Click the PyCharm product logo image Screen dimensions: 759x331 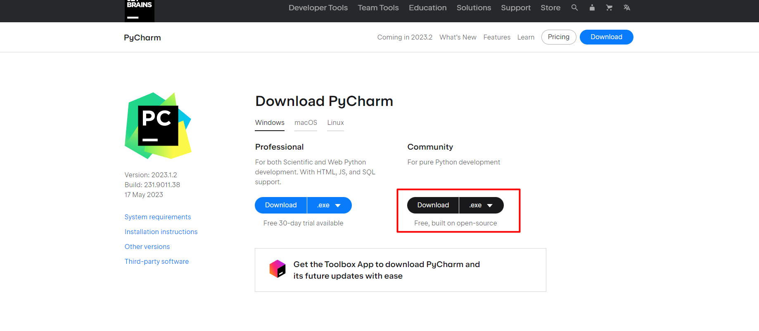tap(158, 126)
